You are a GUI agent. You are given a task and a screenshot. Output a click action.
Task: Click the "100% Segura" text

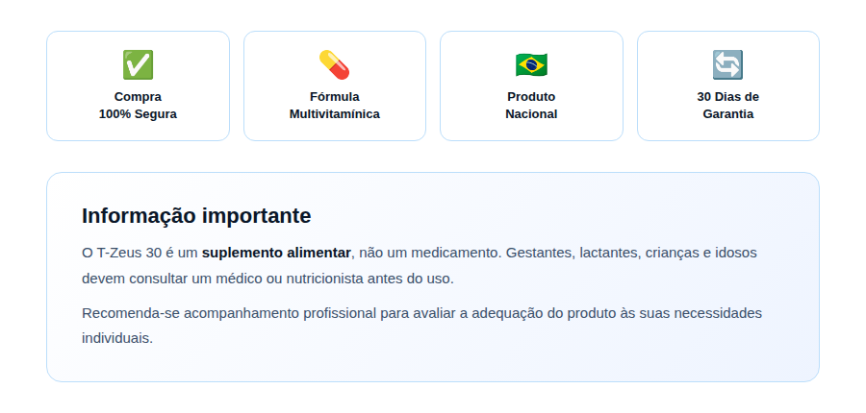[x=138, y=114]
